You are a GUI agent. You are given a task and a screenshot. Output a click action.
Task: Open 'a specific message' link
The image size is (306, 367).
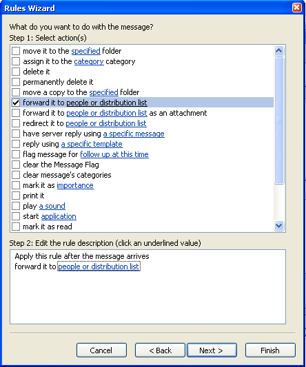(x=134, y=134)
